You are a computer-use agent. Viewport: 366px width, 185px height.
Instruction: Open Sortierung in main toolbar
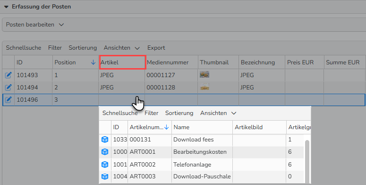click(83, 48)
